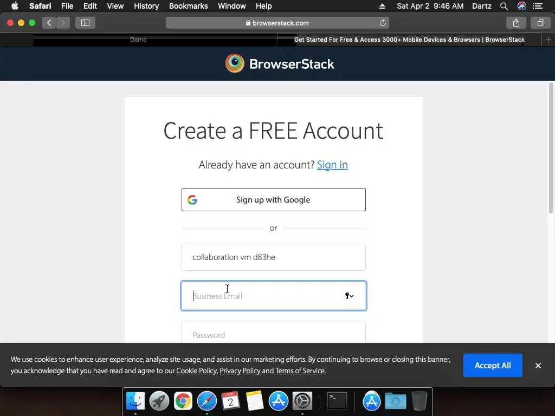Viewport: 555px width, 416px height.
Task: Open the Trash in the dock
Action: (x=420, y=401)
